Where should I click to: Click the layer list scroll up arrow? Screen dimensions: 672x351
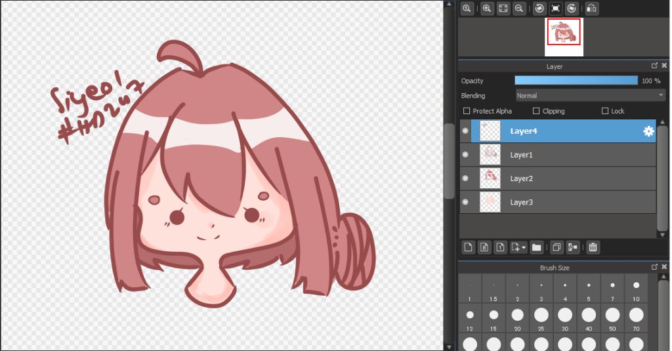click(662, 123)
